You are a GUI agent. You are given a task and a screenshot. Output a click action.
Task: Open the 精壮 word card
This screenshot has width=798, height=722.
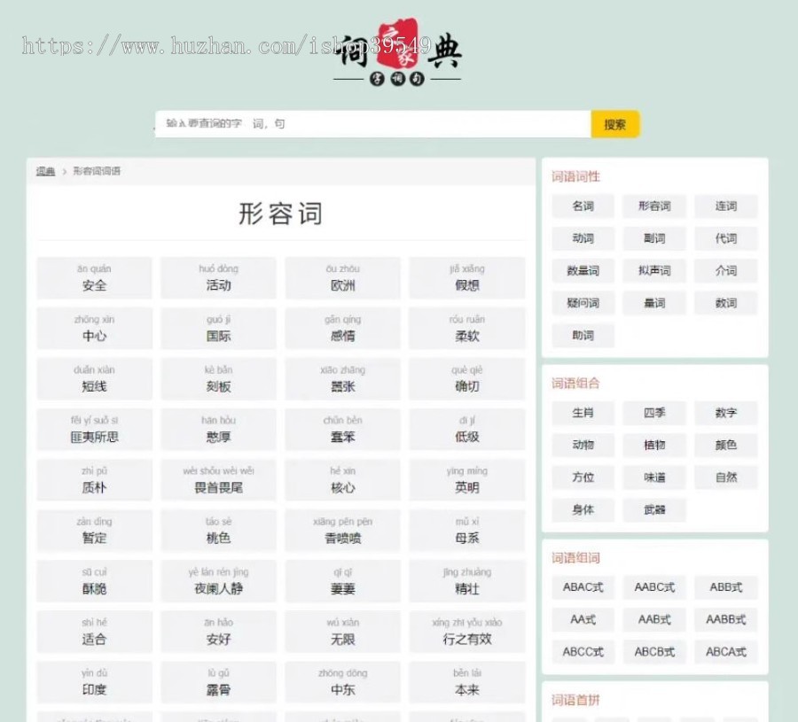pos(467,581)
